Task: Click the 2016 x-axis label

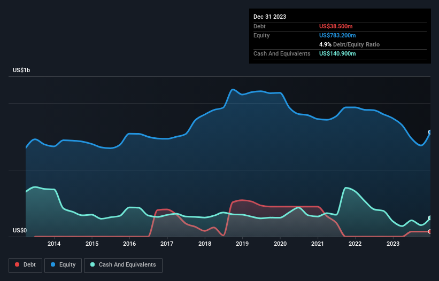Action: (x=129, y=244)
